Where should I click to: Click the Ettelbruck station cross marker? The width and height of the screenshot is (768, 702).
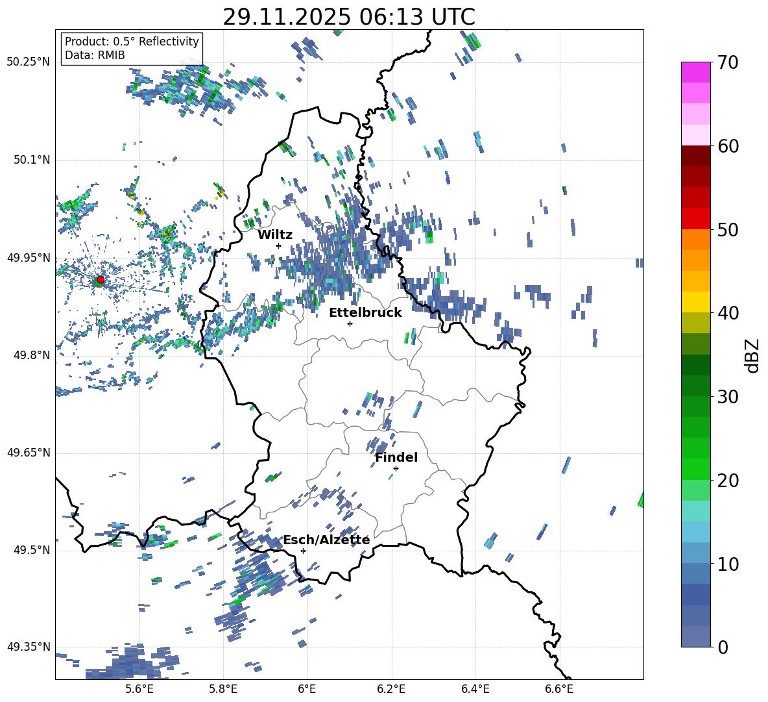(x=350, y=323)
